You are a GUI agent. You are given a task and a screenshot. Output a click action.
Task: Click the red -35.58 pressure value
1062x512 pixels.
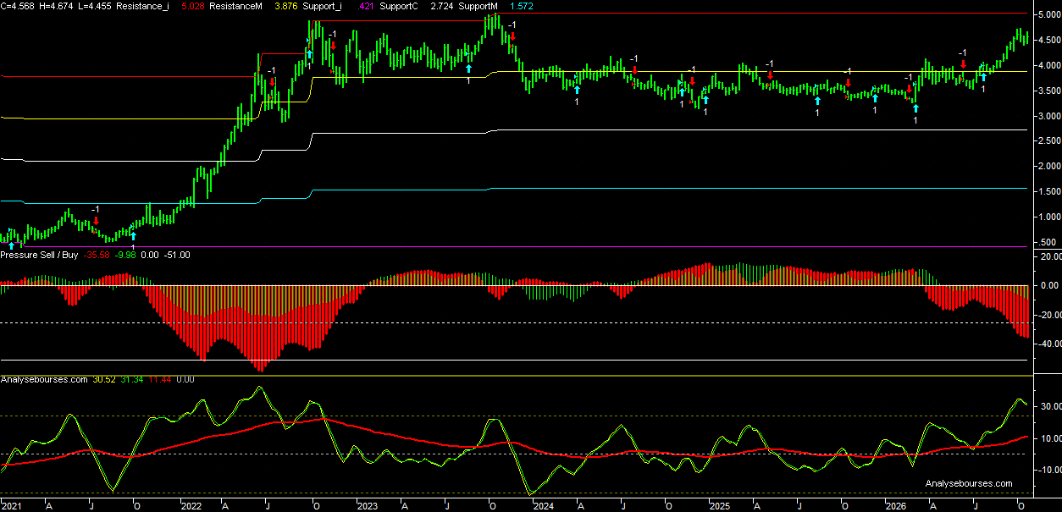[97, 254]
